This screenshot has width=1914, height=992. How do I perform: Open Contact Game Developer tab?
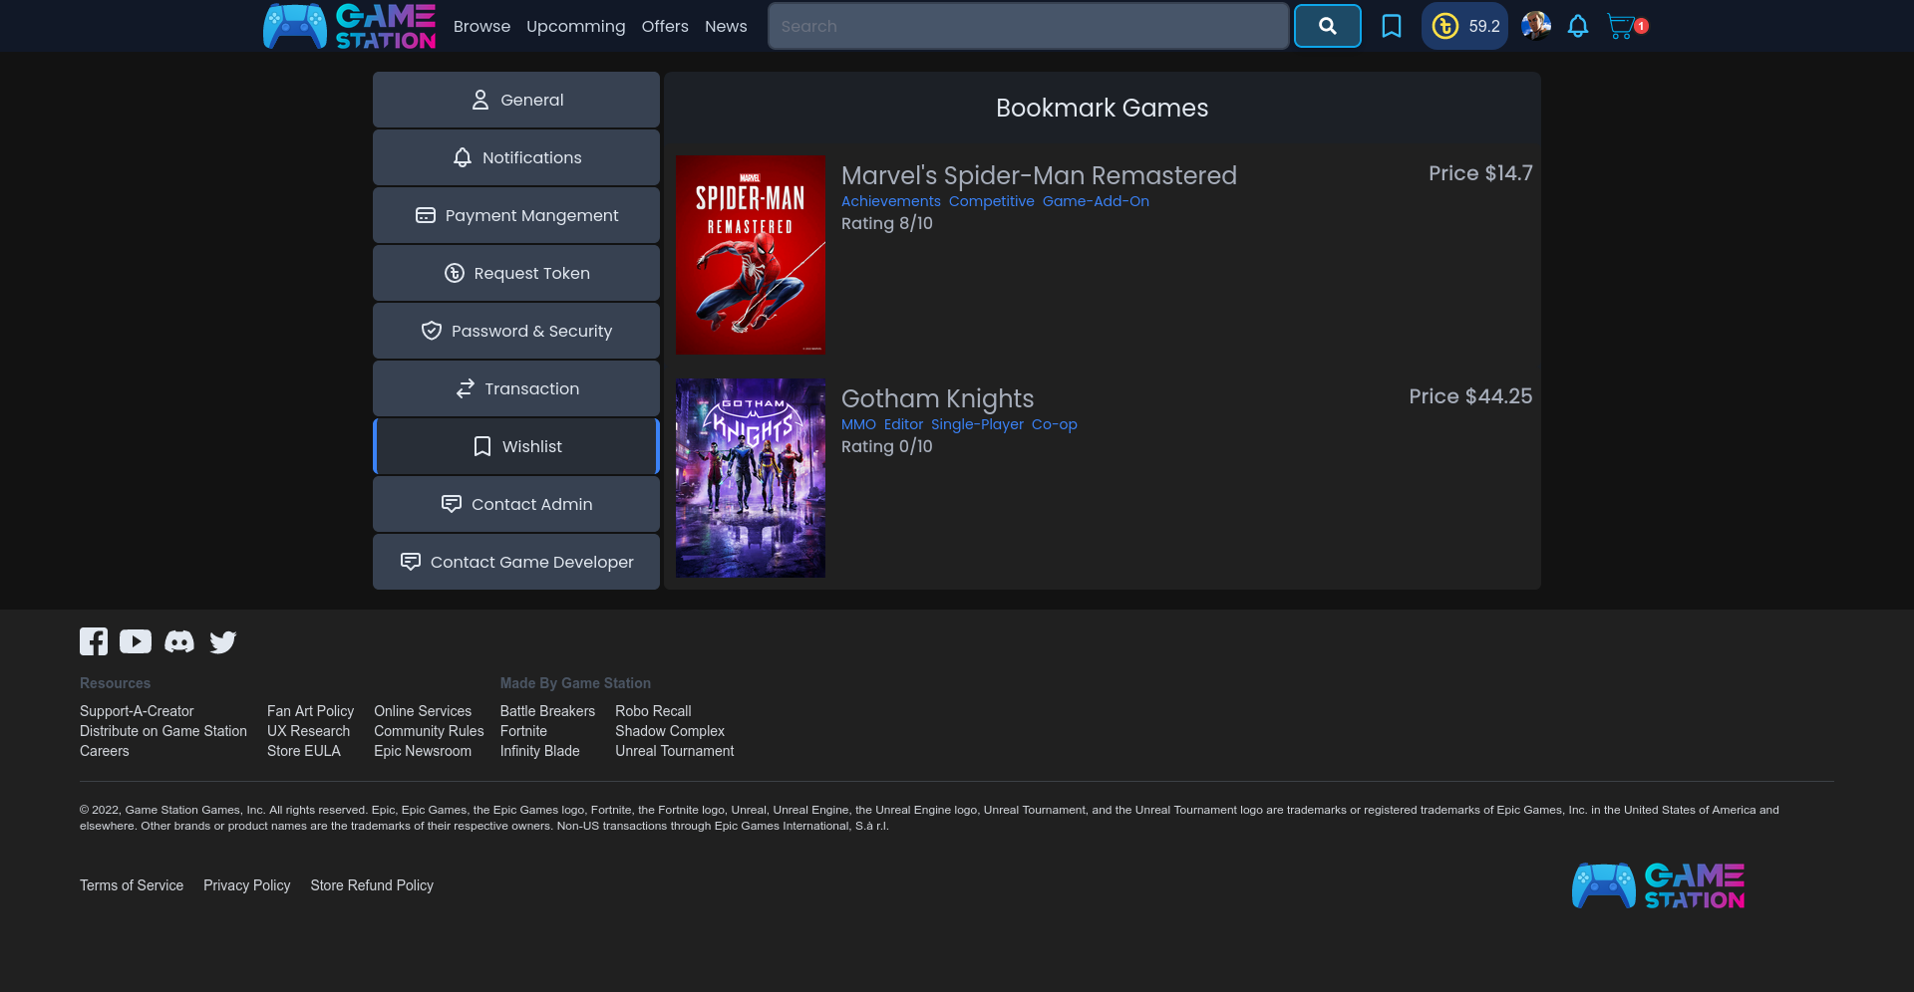(x=516, y=562)
